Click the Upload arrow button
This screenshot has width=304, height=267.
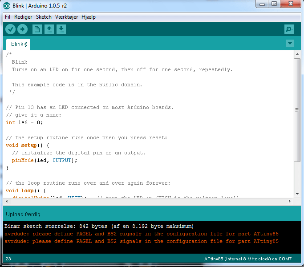click(23, 29)
